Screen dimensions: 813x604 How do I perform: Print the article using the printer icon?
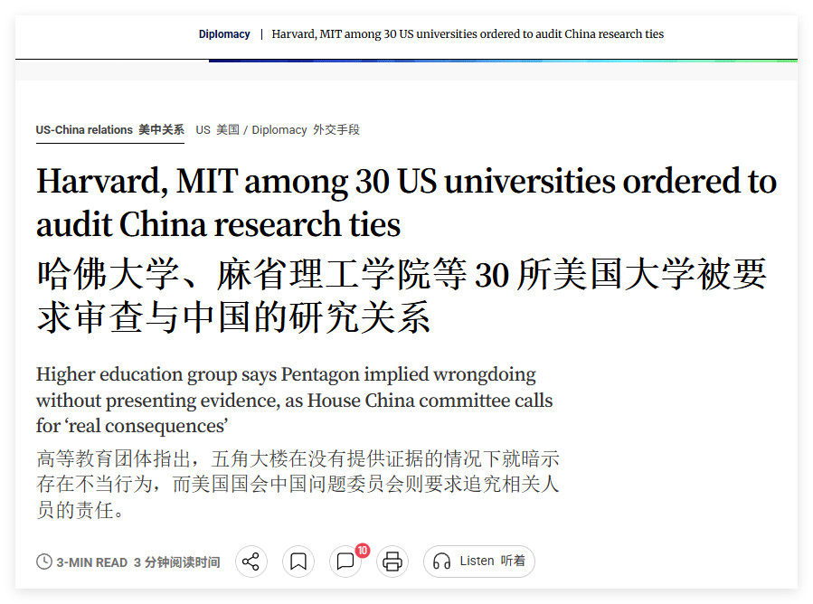click(x=392, y=562)
